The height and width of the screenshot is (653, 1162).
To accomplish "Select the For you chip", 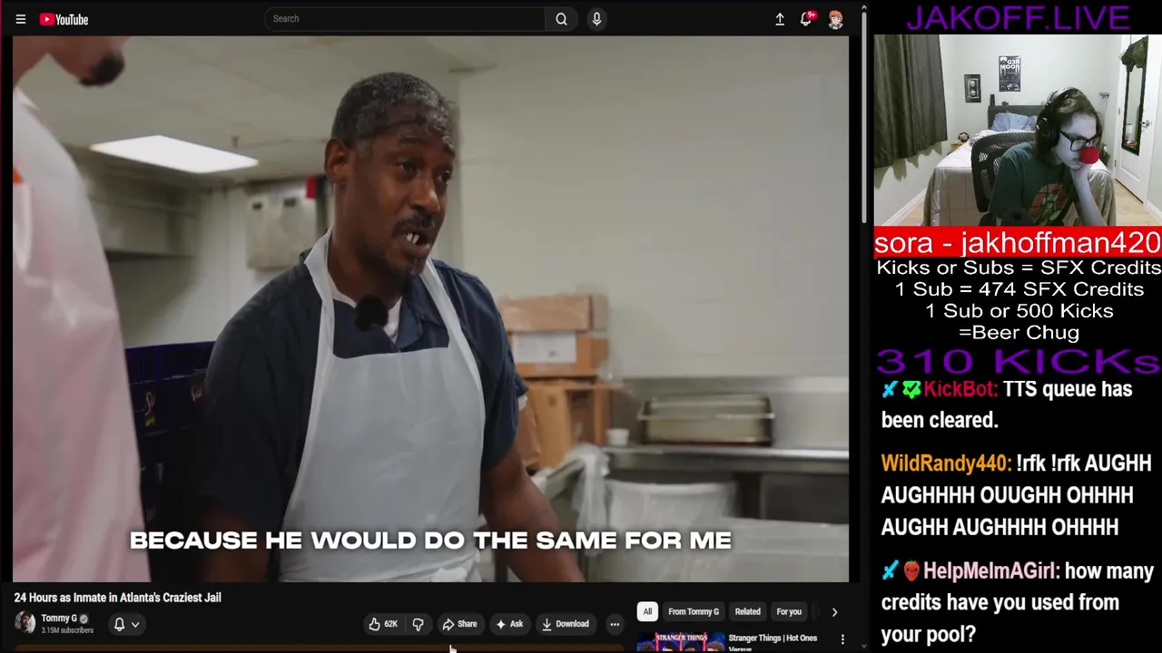I will click(x=789, y=612).
